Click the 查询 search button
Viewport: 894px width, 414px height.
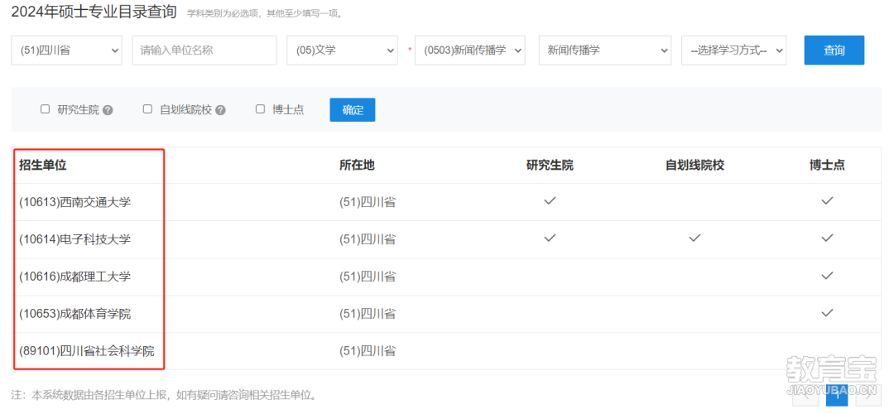click(834, 51)
